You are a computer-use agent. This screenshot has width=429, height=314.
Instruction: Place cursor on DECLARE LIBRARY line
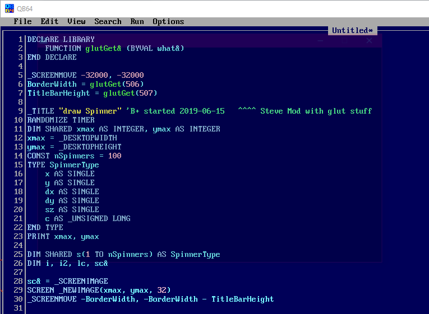click(x=61, y=39)
